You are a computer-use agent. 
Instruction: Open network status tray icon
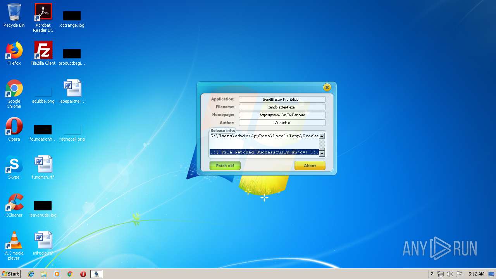441,274
